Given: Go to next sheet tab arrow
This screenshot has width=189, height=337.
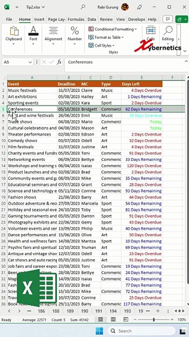Looking at the screenshot, I should [x=19, y=311].
